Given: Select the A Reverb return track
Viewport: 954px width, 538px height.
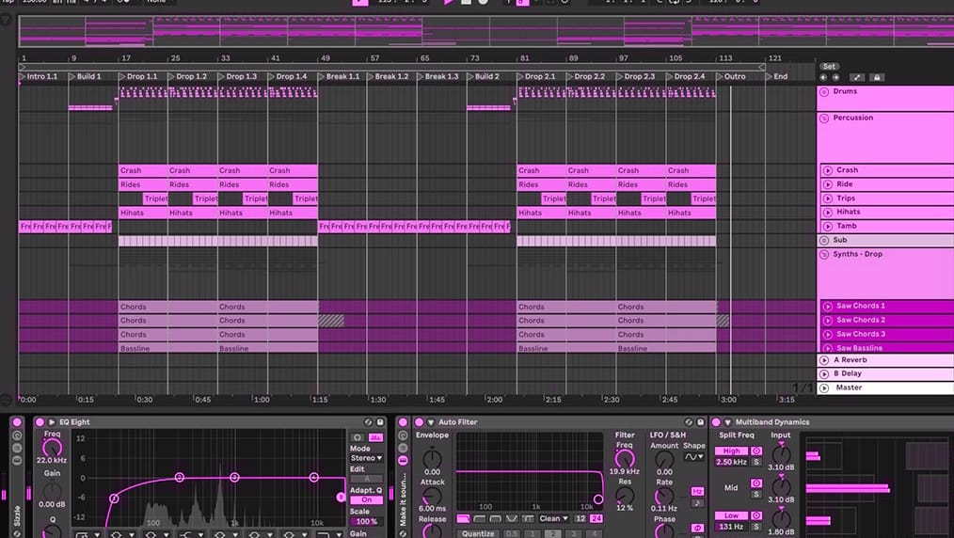Looking at the screenshot, I should pos(885,360).
